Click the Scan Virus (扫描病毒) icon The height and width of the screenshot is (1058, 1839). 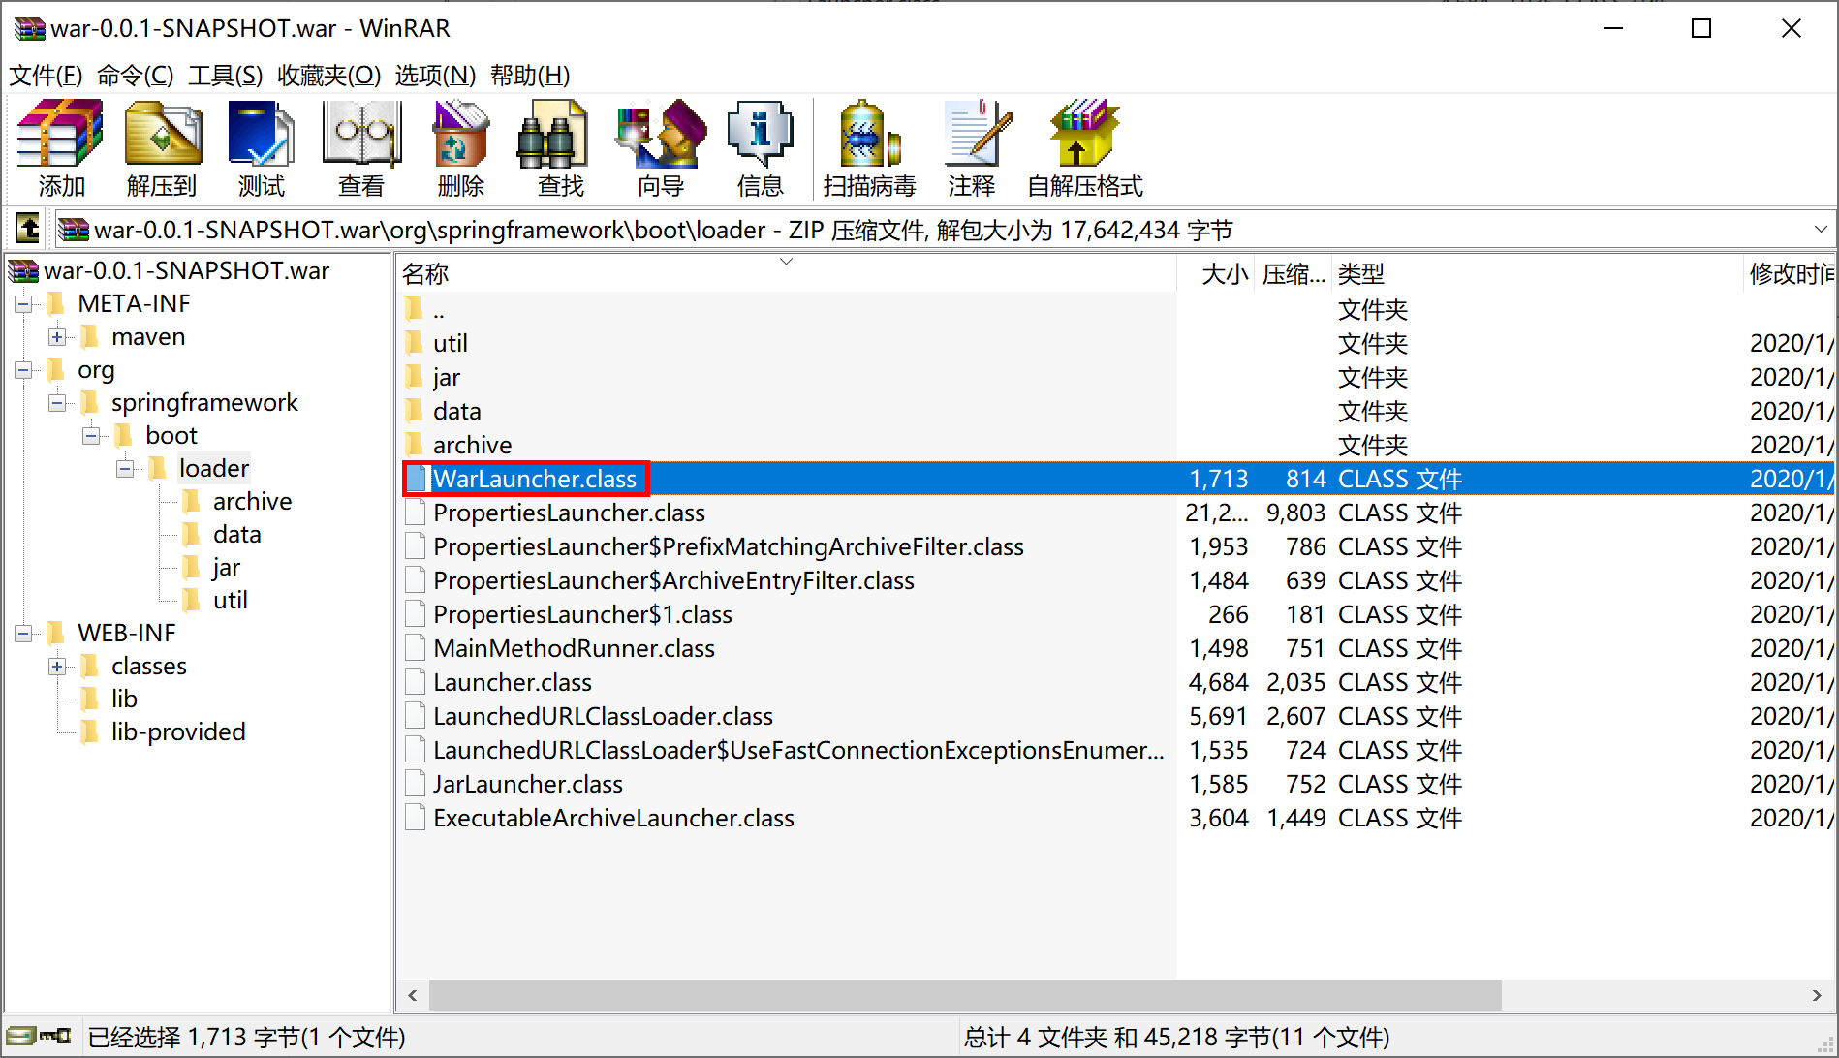(x=870, y=134)
